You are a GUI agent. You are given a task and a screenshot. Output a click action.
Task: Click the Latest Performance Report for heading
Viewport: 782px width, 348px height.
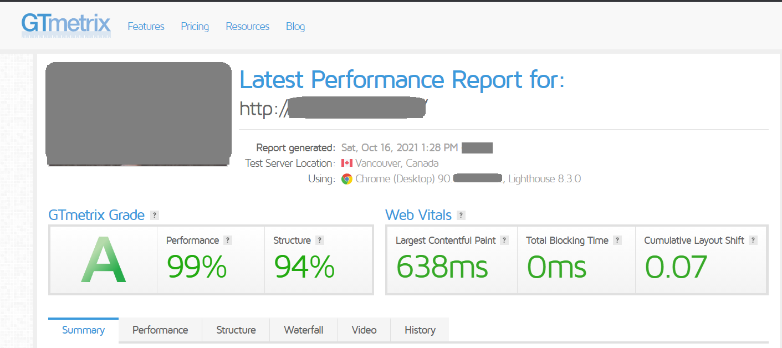pos(402,79)
